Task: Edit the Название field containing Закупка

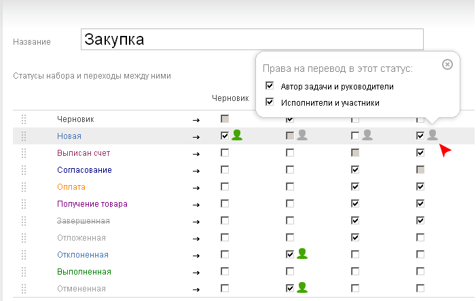Action: [x=251, y=40]
